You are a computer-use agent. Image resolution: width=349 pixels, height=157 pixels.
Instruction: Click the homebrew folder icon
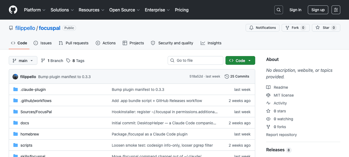(x=16, y=134)
